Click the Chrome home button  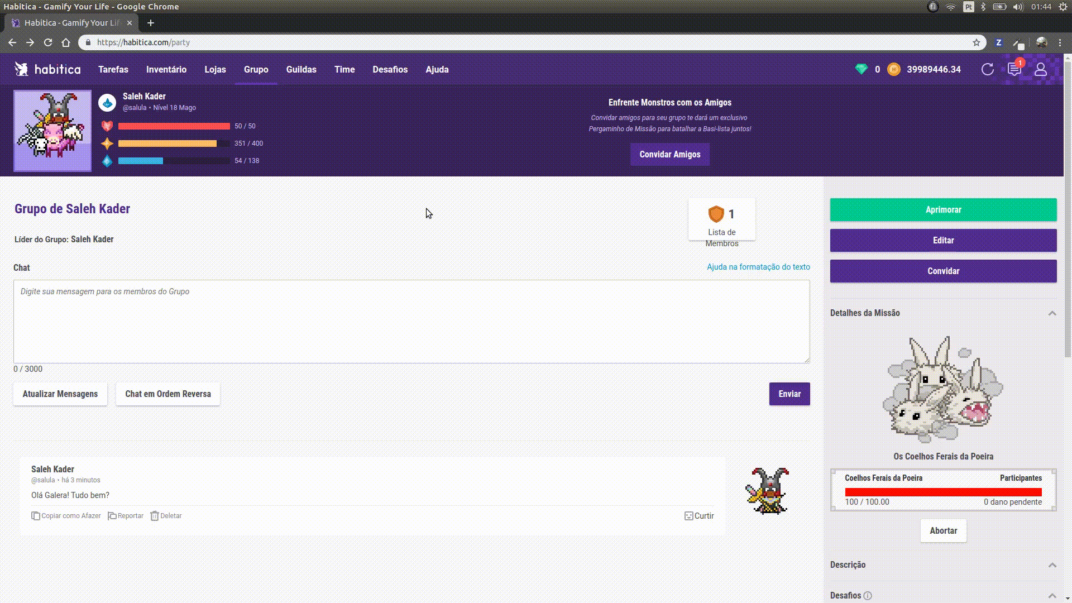click(x=66, y=42)
